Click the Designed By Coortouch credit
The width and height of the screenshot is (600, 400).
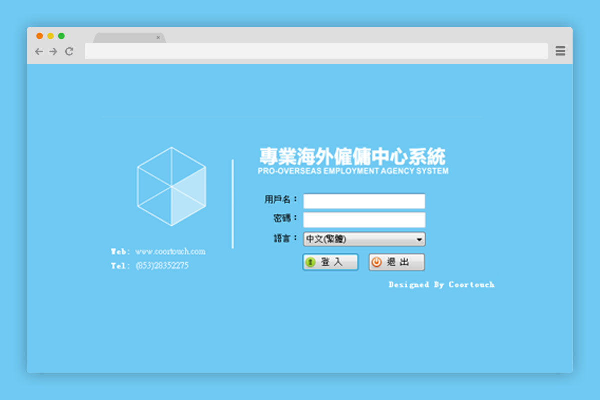point(441,285)
